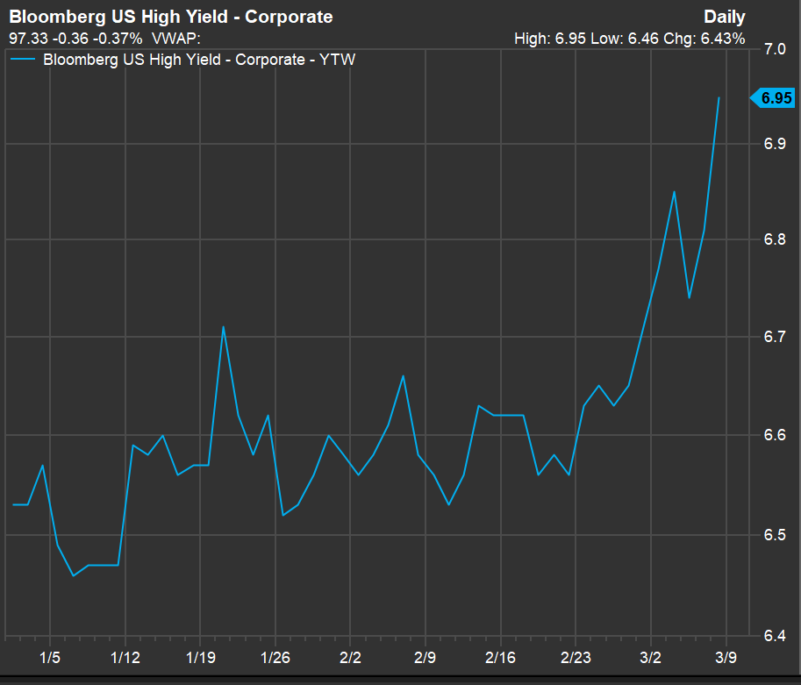Click the 6.8 y-axis label
The width and height of the screenshot is (801, 685).
tap(775, 239)
